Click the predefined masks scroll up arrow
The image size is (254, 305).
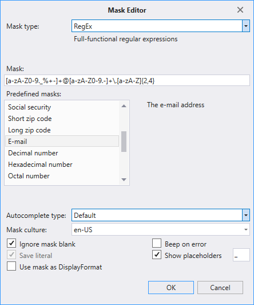[124, 106]
